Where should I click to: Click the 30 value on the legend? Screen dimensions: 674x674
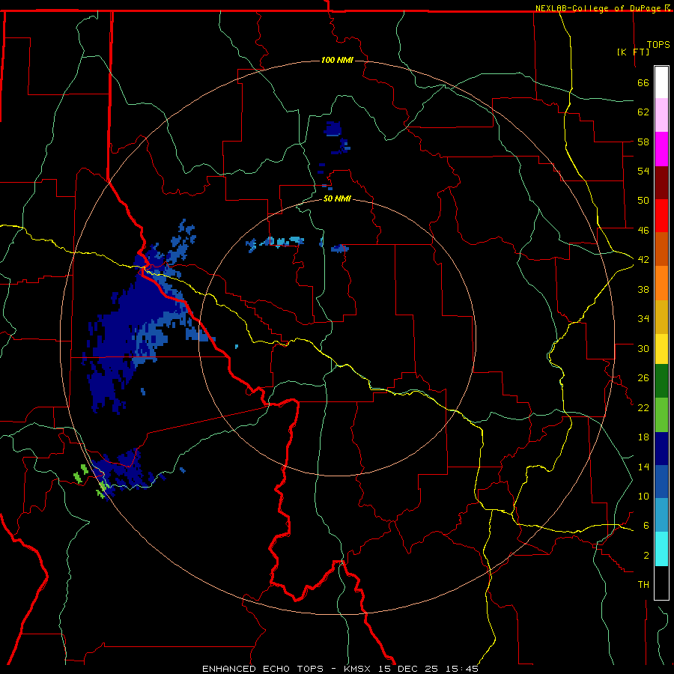click(x=643, y=348)
